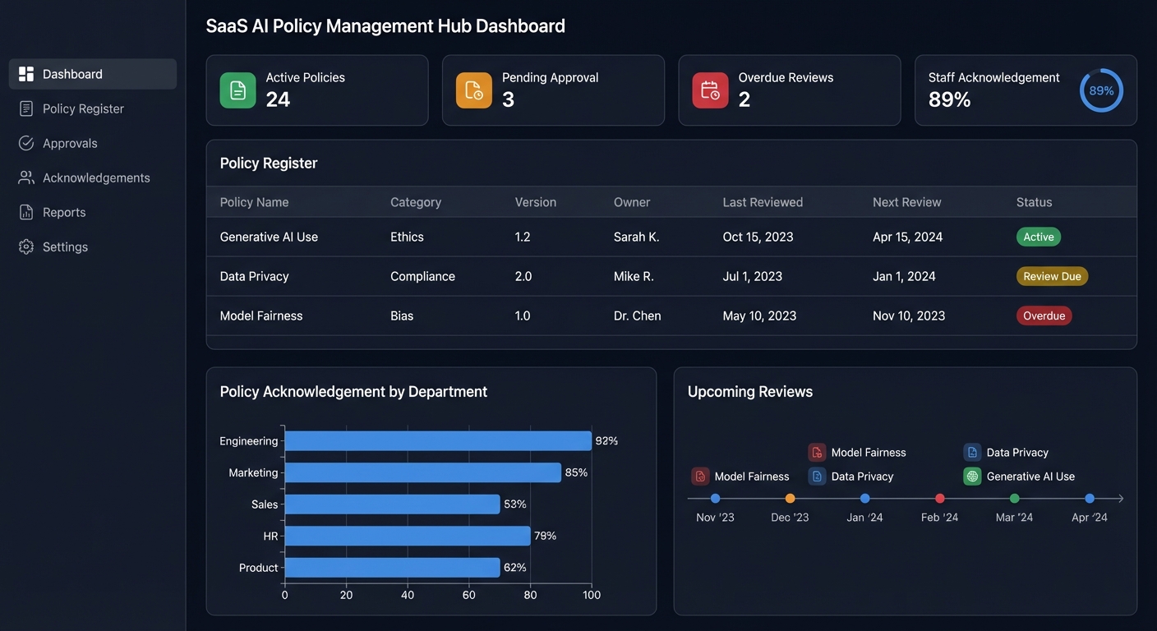The height and width of the screenshot is (631, 1157).
Task: Toggle the Review Due badge for Data Privacy
Action: [x=1052, y=276]
